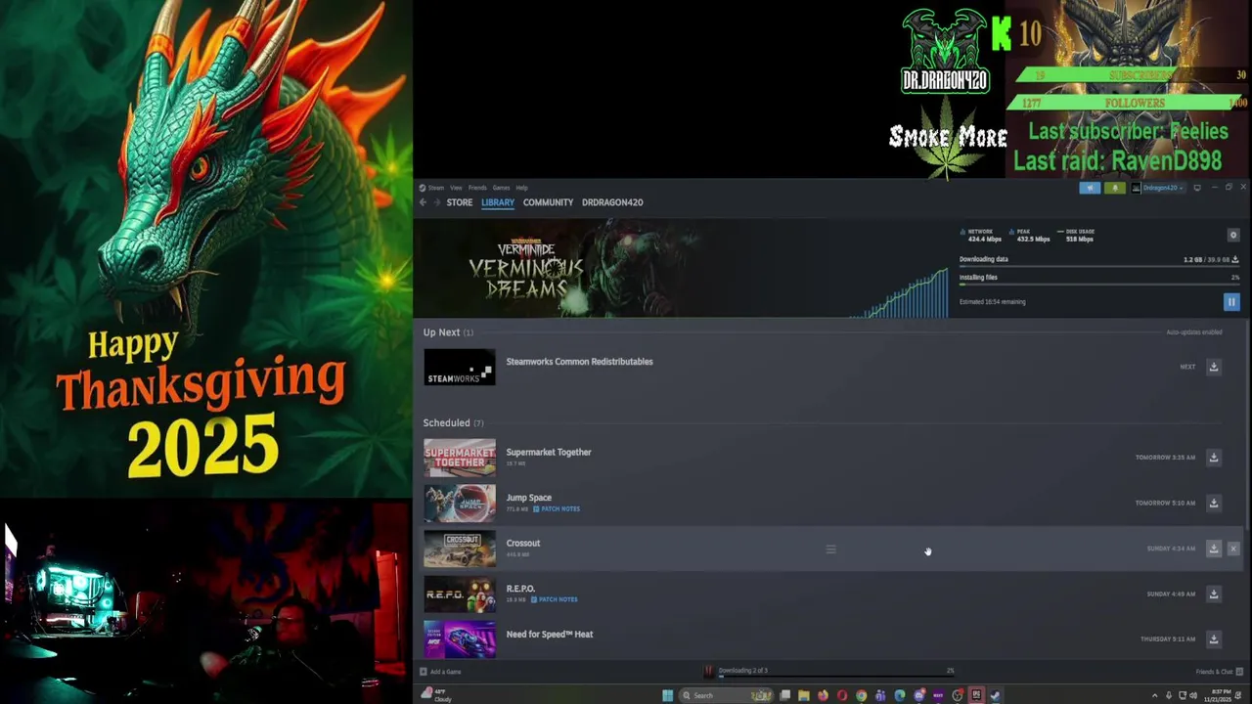Go back with Steam navigation arrow
Image resolution: width=1252 pixels, height=704 pixels.
tap(423, 202)
